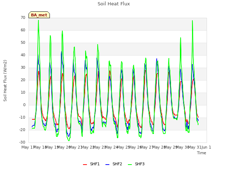The height and width of the screenshot is (171, 228).
Task: Click the May 31 x-axis label
Action: tap(195, 147)
